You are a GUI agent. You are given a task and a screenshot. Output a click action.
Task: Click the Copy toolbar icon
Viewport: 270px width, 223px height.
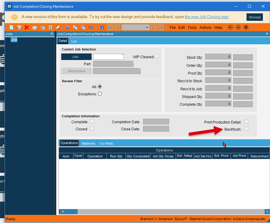tap(75, 28)
